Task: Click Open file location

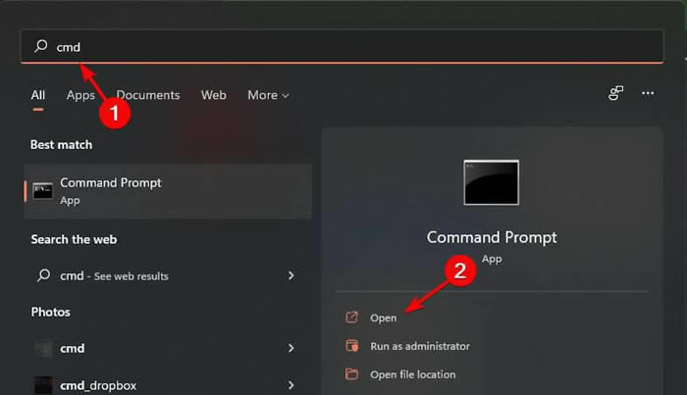Action: (x=413, y=374)
